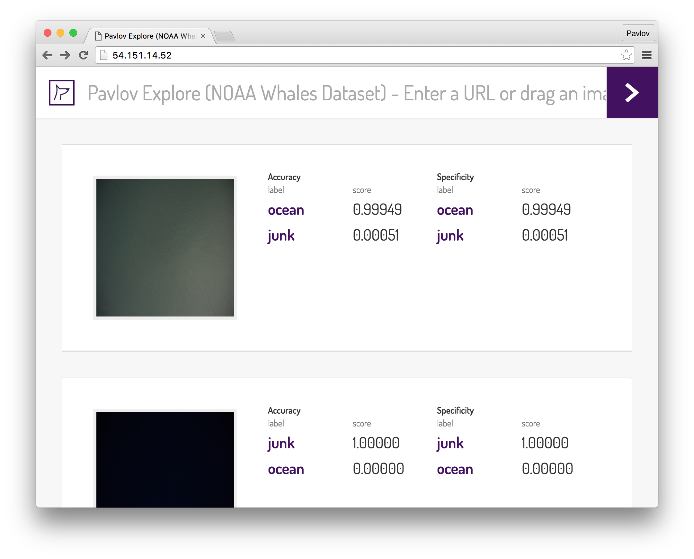Bookmark page with the star icon
Viewport: 694px width, 559px height.
click(x=626, y=55)
